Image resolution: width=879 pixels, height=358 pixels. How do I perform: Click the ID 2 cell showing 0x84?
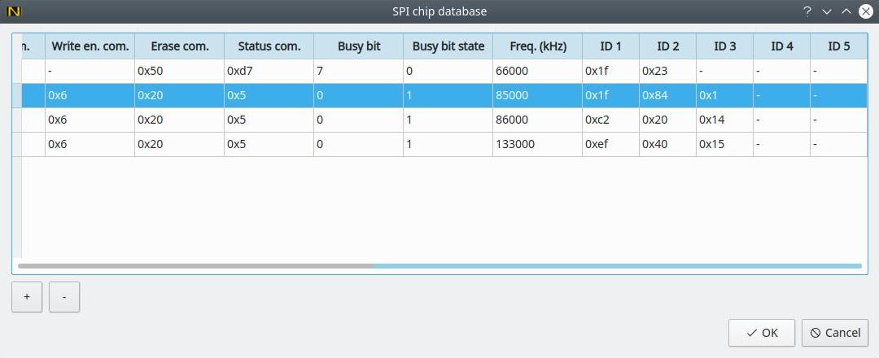(667, 95)
